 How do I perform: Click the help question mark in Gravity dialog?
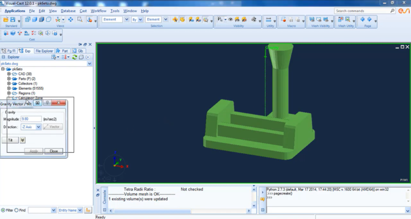click(48, 103)
